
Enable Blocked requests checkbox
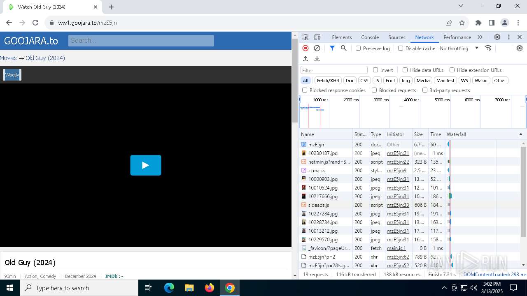click(374, 90)
